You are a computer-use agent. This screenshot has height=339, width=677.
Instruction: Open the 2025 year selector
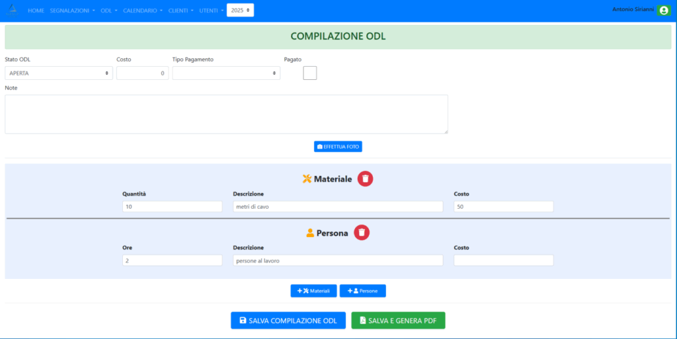[240, 11]
